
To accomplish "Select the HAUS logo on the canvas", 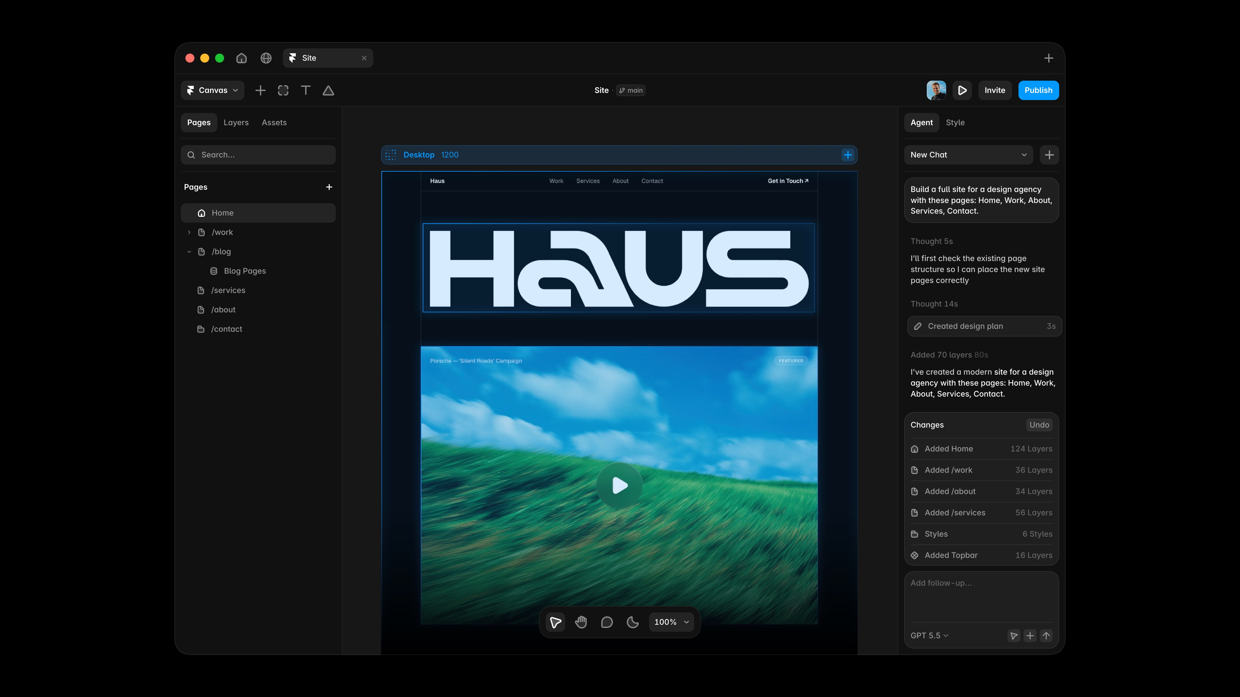I will tap(619, 268).
